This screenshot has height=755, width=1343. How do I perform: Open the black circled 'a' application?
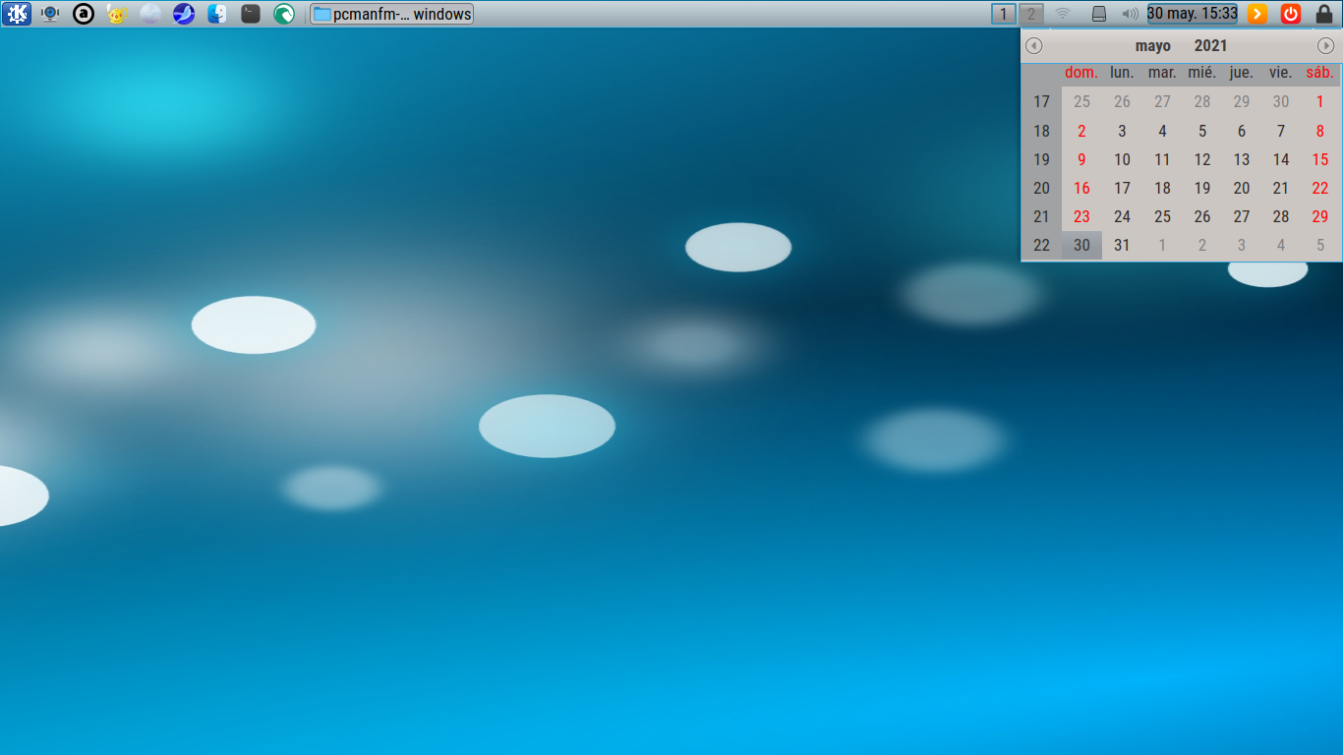pos(84,14)
